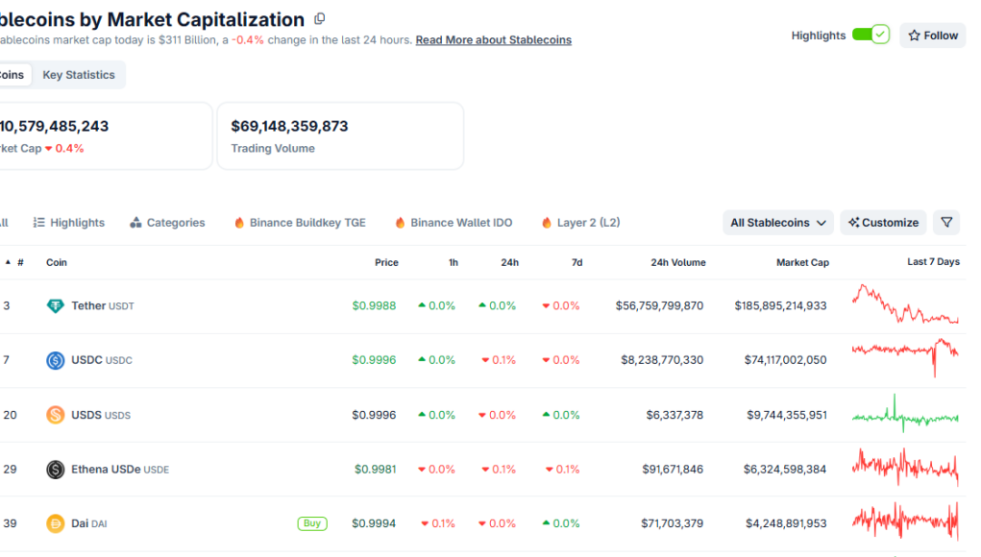Toggle the Highlights switch off

click(871, 36)
